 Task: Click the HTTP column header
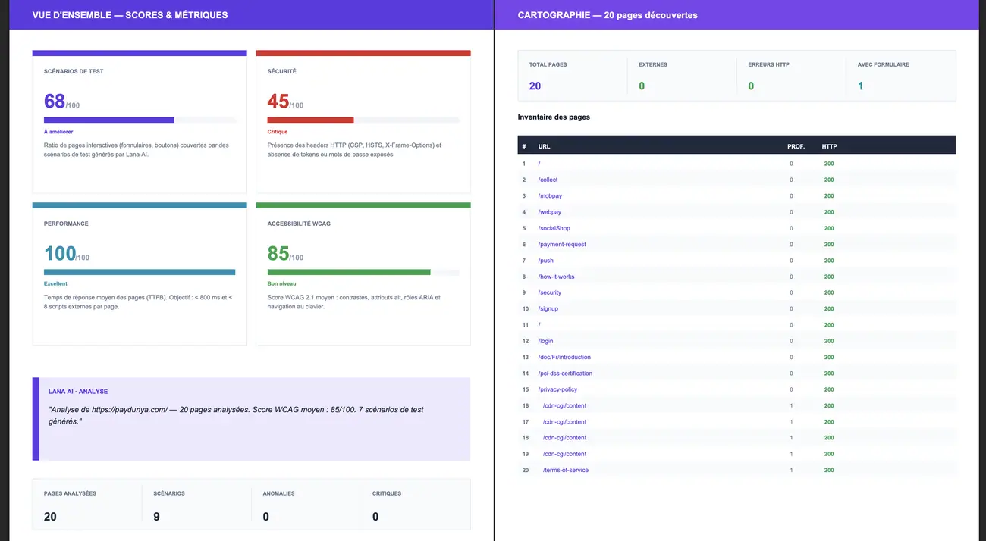(x=829, y=146)
